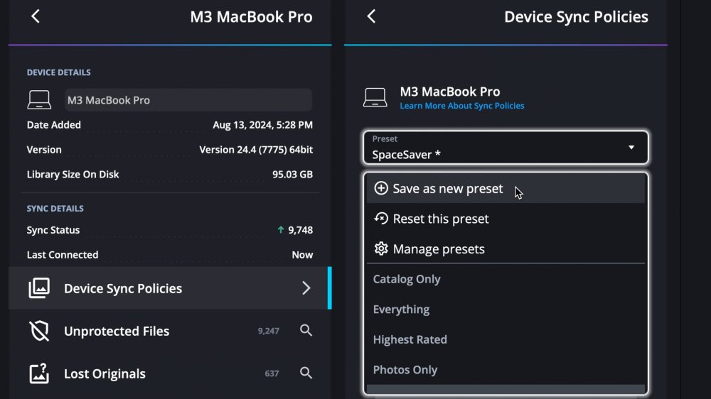The image size is (711, 399).
Task: Click the M3 MacBook Pro device name field
Action: click(188, 100)
